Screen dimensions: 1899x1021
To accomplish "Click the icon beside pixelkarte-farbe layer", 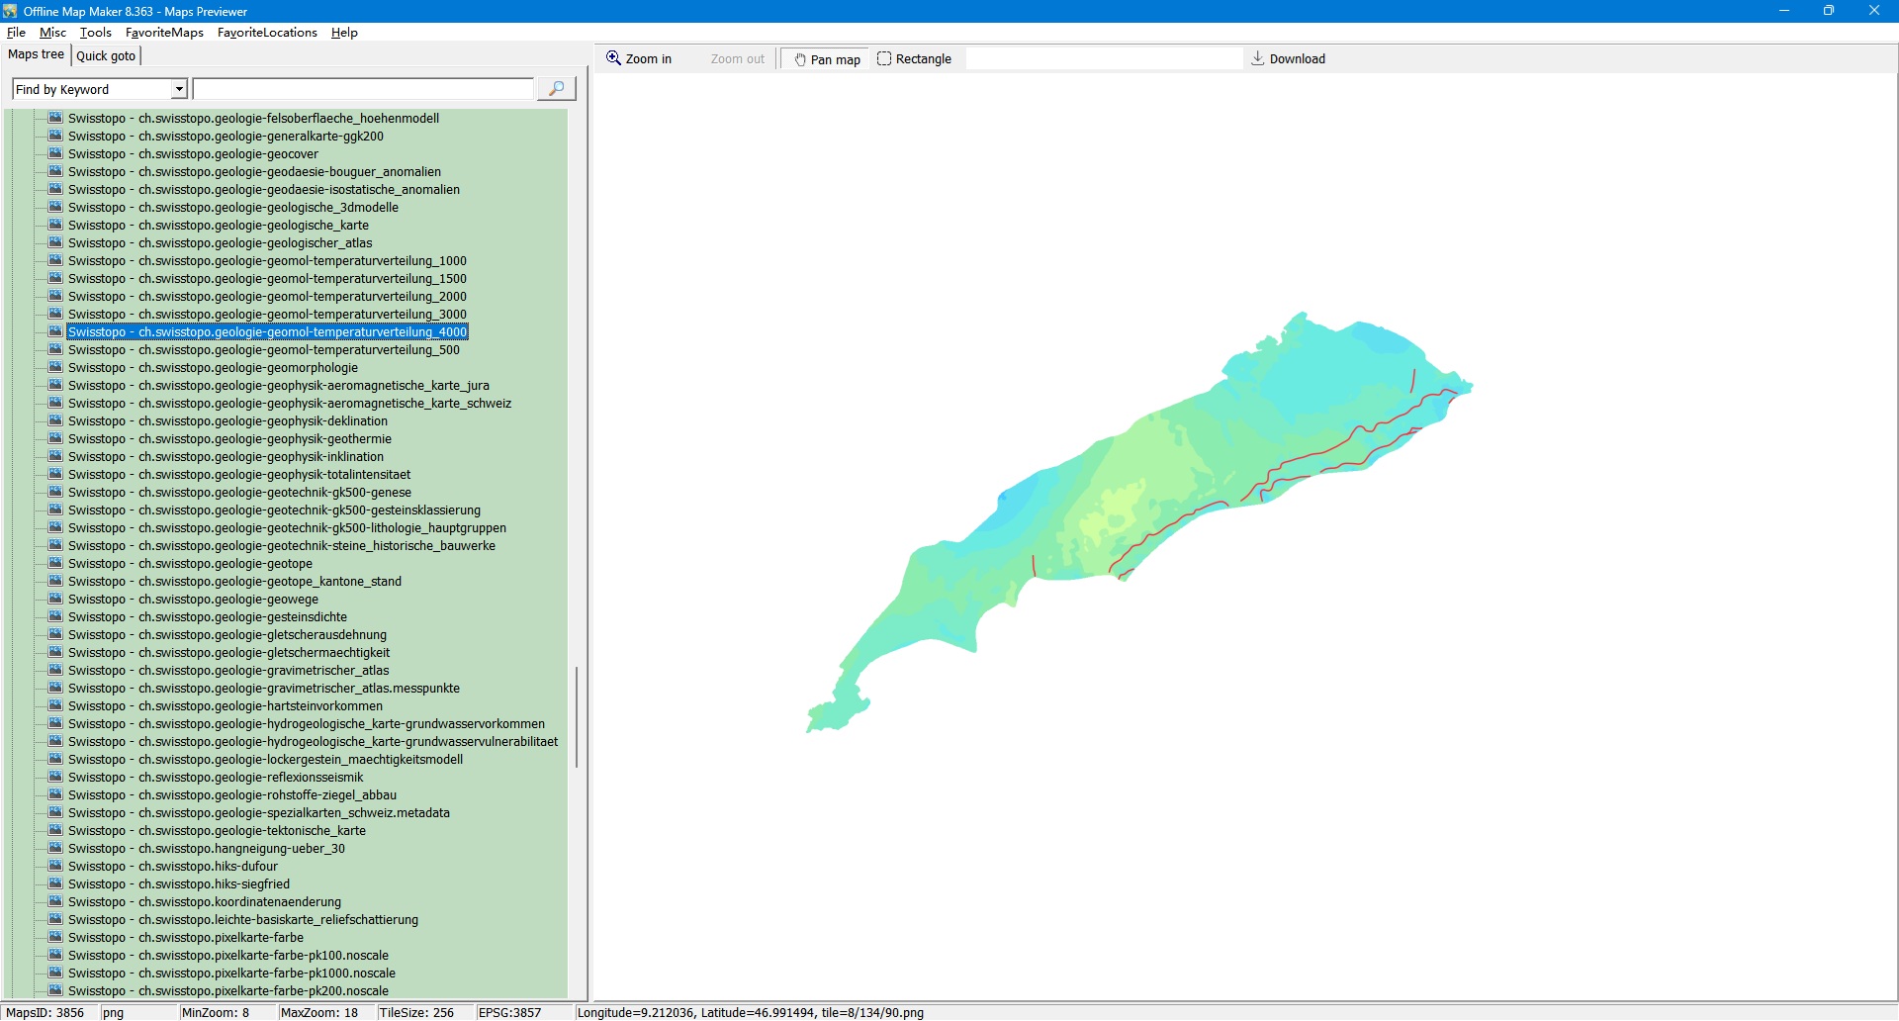I will click(x=55, y=938).
